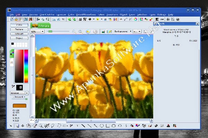Click the horizontal scrollbar right arrow
Screen dimensions: 208x138
pos(151,120)
